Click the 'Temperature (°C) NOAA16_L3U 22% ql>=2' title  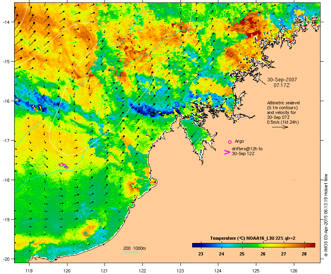click(x=253, y=239)
